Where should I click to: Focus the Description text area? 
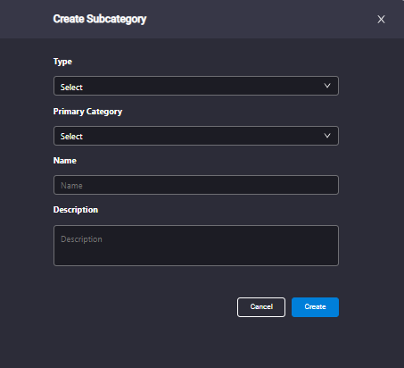[196, 246]
